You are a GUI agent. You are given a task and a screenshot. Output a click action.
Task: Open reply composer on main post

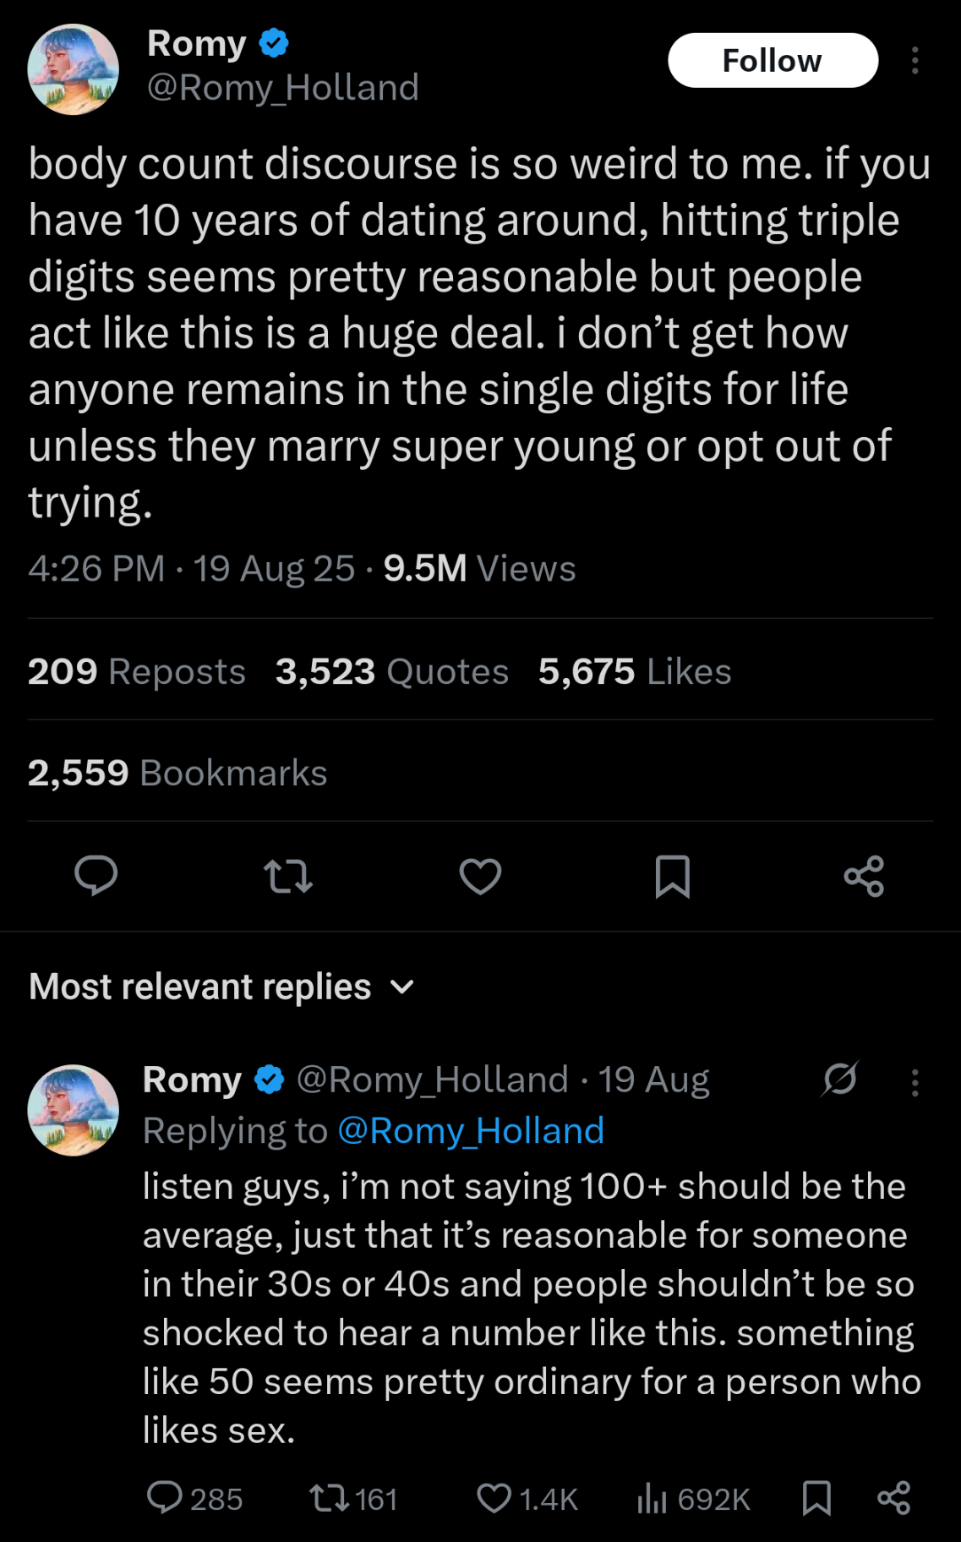[96, 876]
